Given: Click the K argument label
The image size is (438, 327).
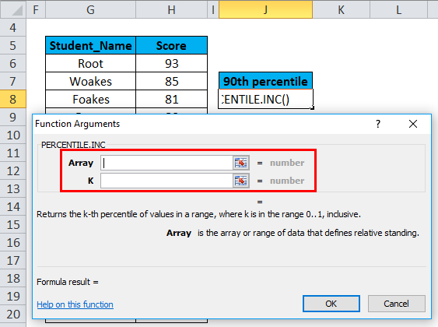Looking at the screenshot, I should pos(90,181).
